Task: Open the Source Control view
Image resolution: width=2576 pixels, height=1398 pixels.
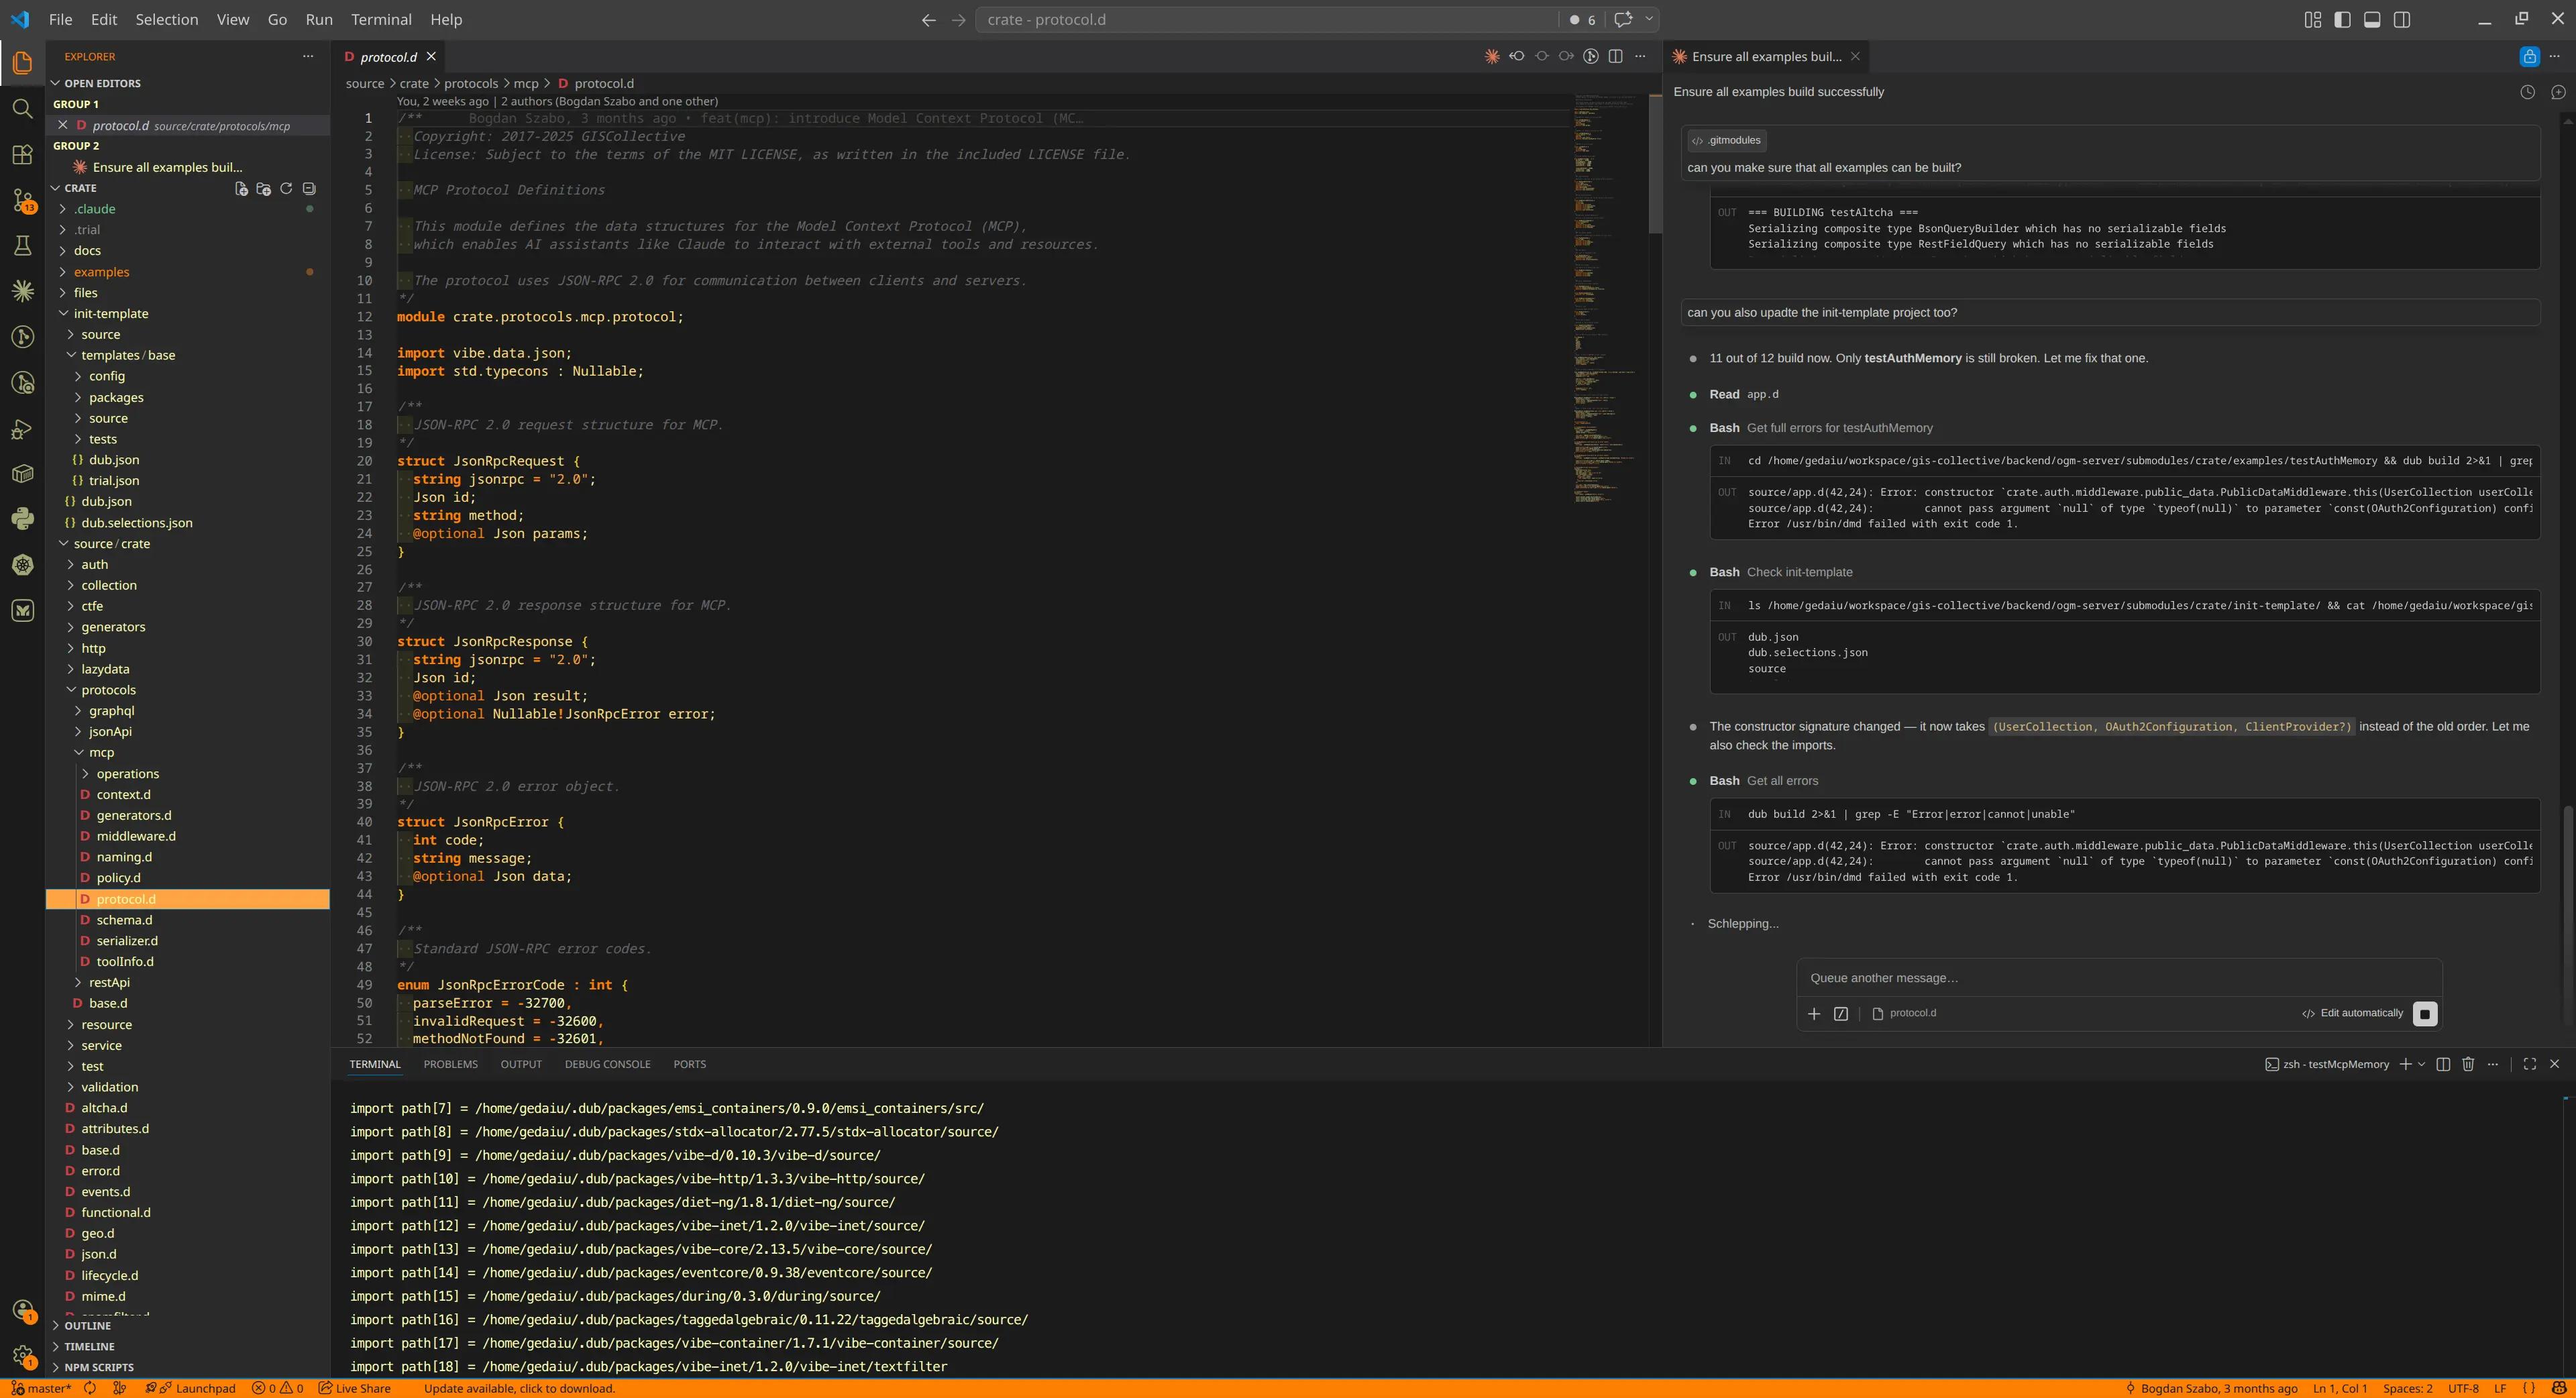Action: point(22,199)
